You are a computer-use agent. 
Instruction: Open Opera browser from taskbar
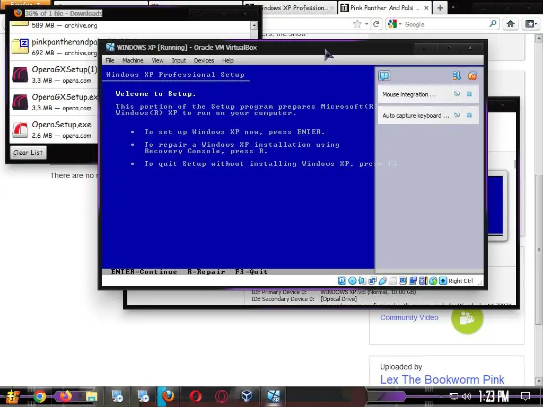[x=195, y=396]
